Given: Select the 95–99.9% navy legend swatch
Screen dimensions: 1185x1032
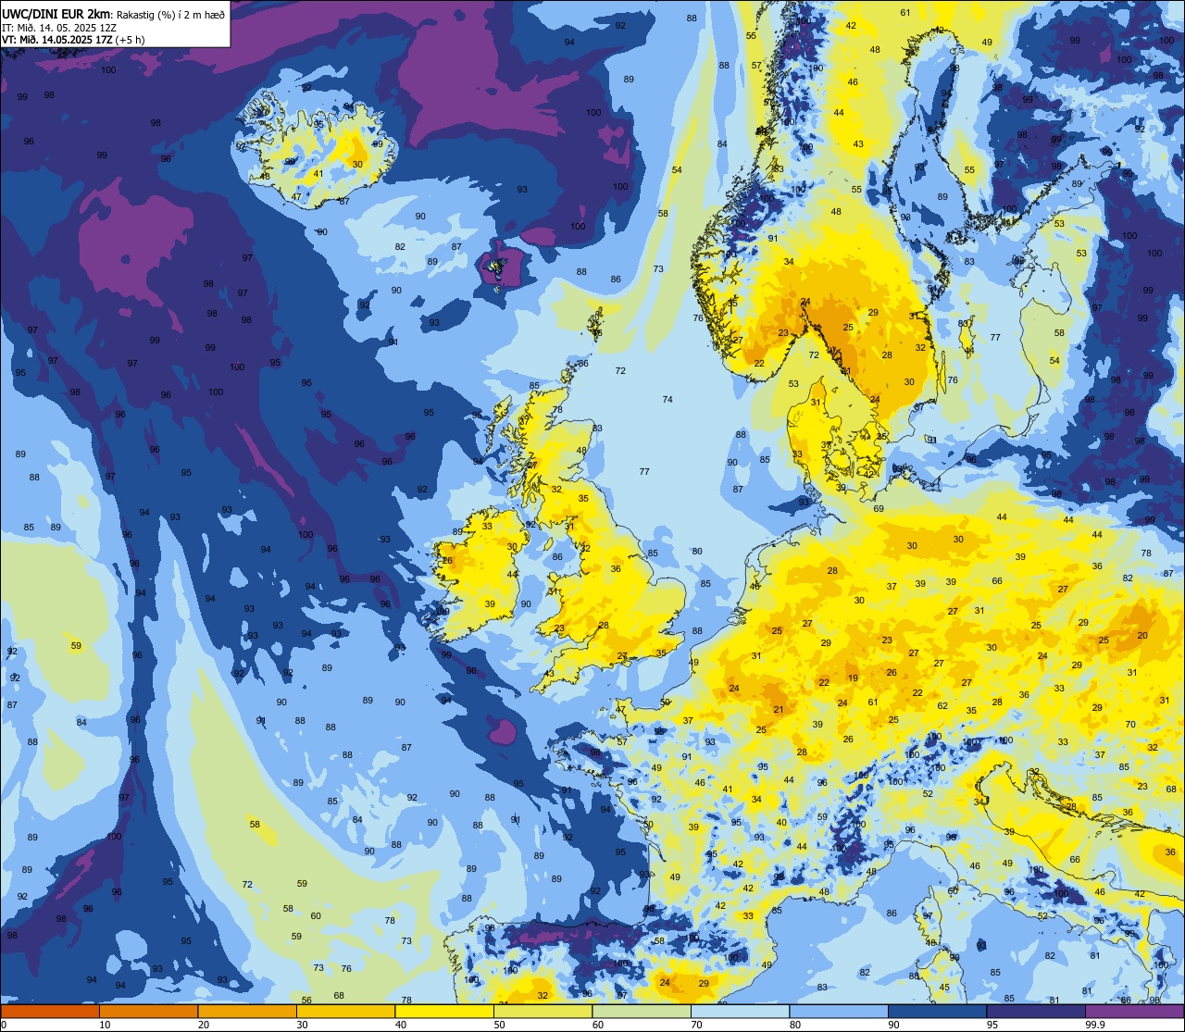Looking at the screenshot, I should click(x=1036, y=1011).
